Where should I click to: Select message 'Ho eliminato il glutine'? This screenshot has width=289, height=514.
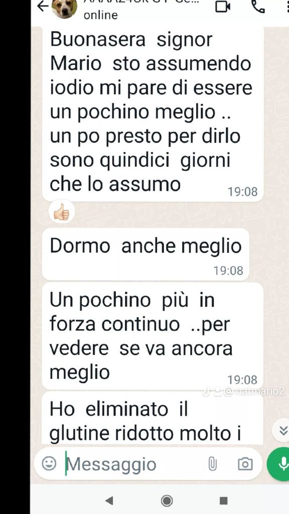click(x=153, y=418)
